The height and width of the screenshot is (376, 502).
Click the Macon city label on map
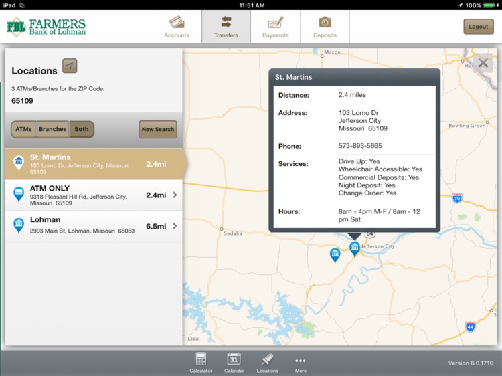[332, 52]
